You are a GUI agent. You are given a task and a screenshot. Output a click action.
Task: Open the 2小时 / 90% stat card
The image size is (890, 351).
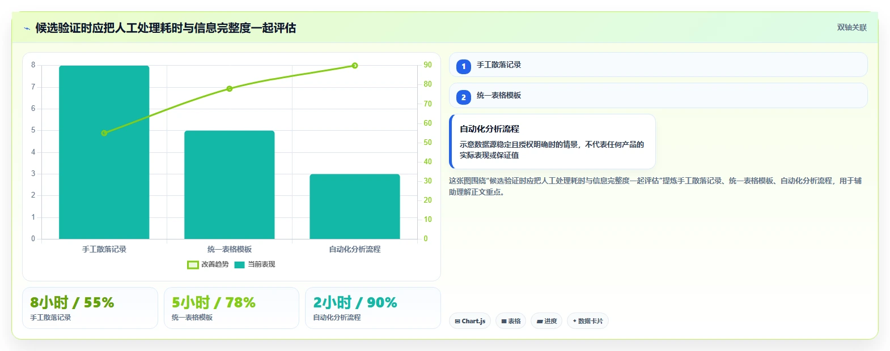pyautogui.click(x=373, y=308)
